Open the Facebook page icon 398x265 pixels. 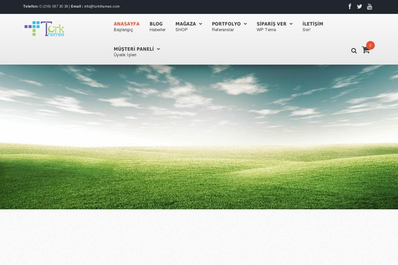[350, 7]
